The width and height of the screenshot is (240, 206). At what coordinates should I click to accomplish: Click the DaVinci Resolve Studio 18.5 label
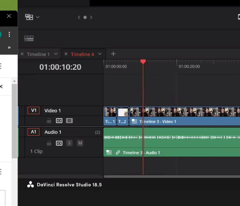[x=69, y=185]
